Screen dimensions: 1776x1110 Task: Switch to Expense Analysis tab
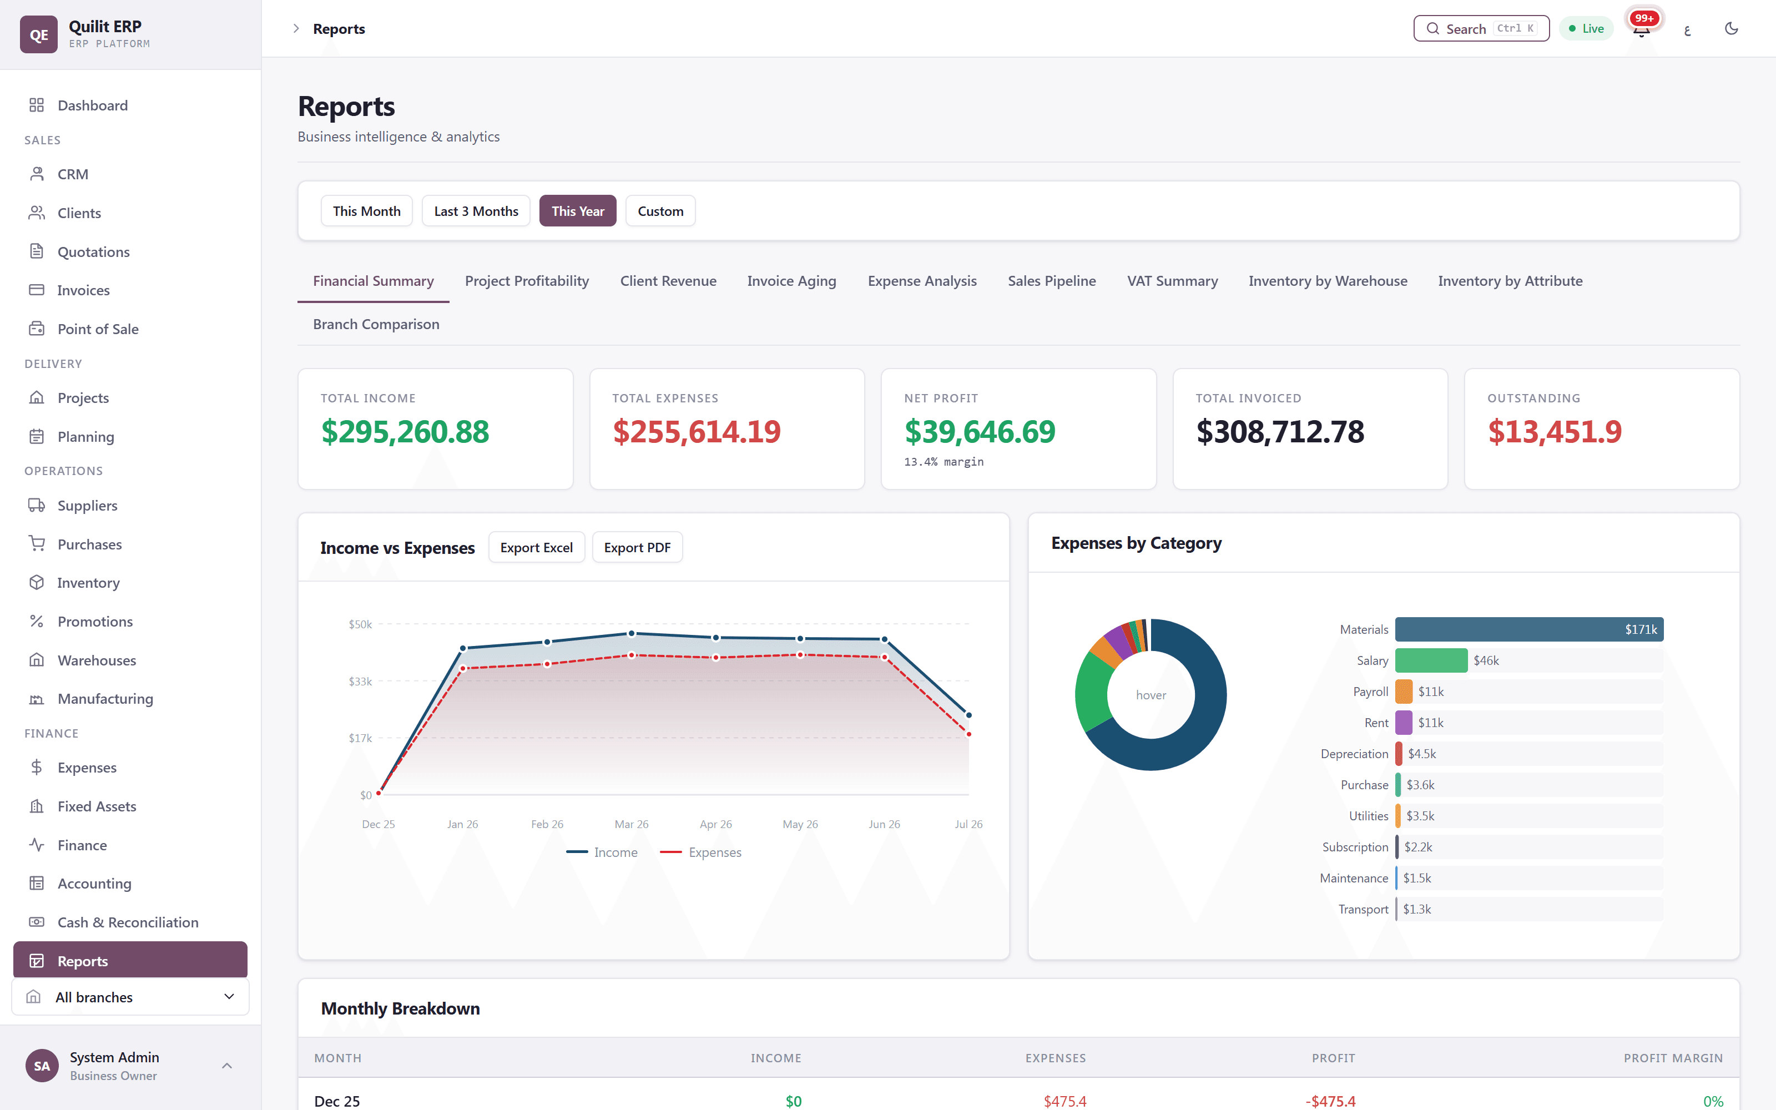pyautogui.click(x=922, y=281)
